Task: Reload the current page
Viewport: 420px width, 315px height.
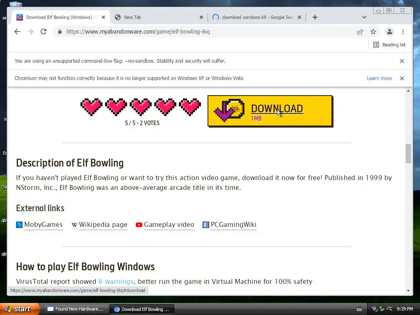Action: 43,32
